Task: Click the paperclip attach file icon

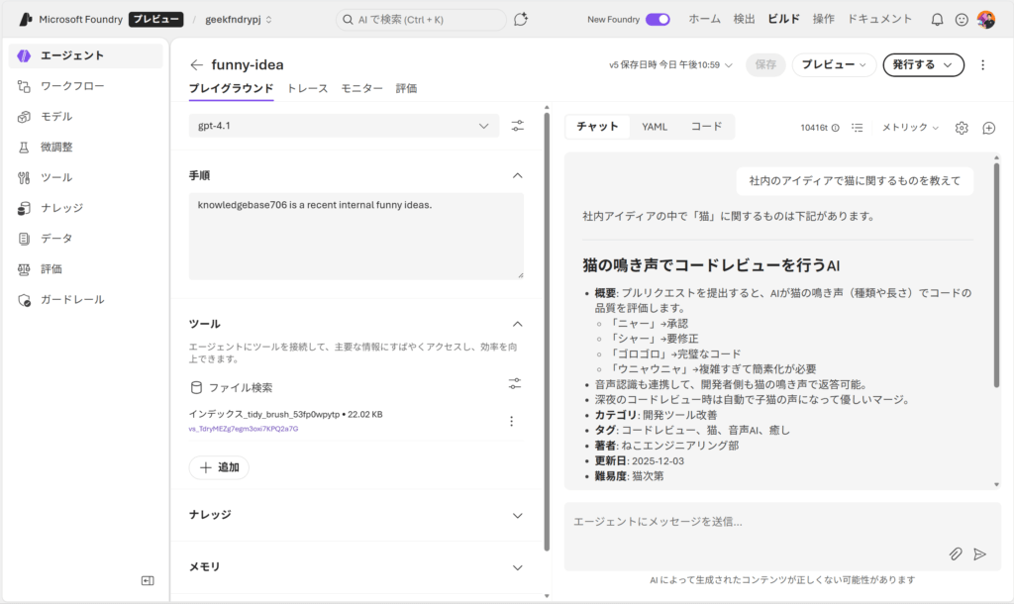Action: pyautogui.click(x=956, y=554)
